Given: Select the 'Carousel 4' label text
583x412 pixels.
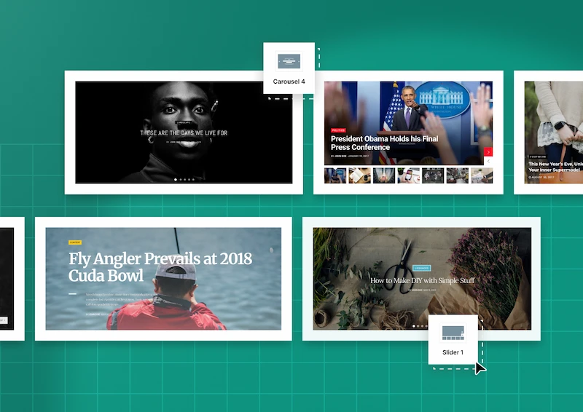Looking at the screenshot, I should [x=289, y=82].
